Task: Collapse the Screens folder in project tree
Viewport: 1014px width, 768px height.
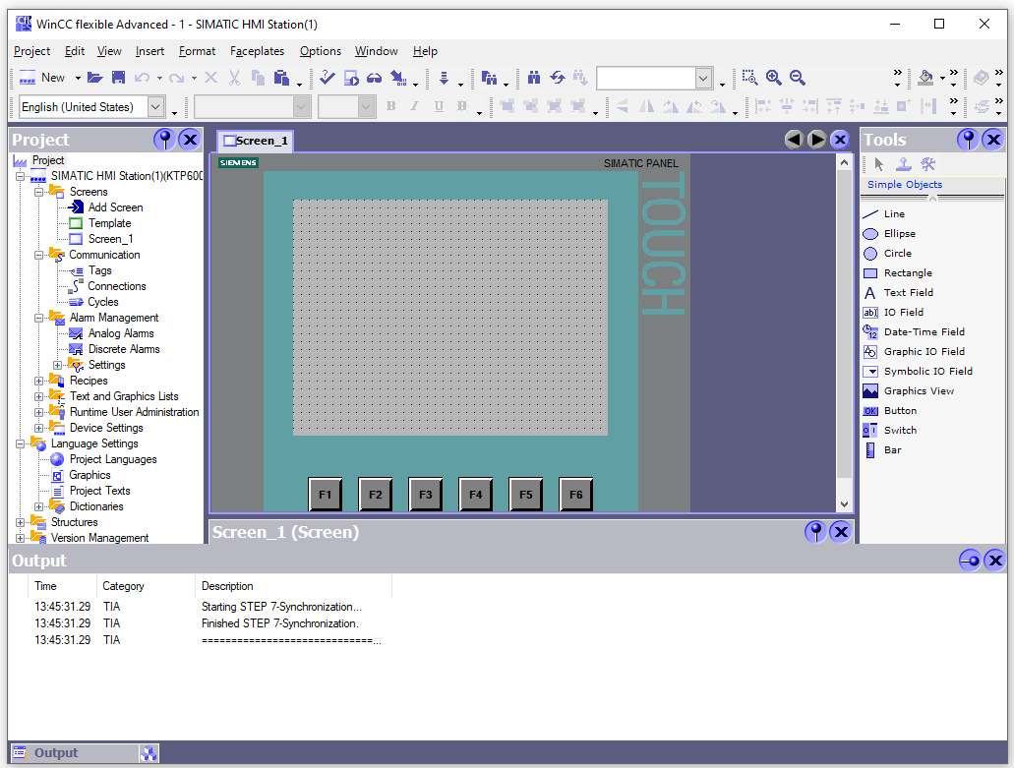Action: (x=38, y=192)
